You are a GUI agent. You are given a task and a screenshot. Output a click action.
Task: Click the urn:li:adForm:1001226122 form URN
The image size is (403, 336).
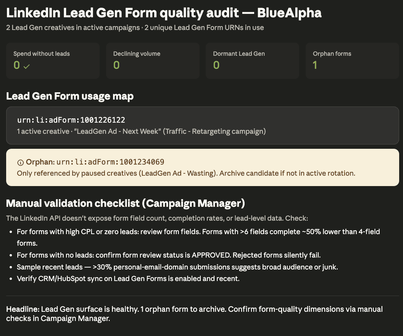pyautogui.click(x=71, y=120)
